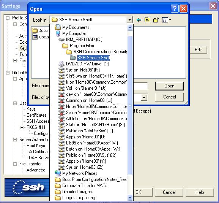The width and height of the screenshot is (219, 203).
Task: Collapse the File Transfer tree node
Action: click(15, 164)
